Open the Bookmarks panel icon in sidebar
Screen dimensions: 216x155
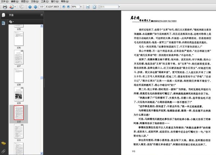[x=3, y=23]
